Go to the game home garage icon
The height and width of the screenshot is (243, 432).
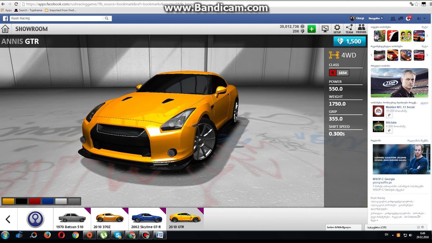(5, 29)
